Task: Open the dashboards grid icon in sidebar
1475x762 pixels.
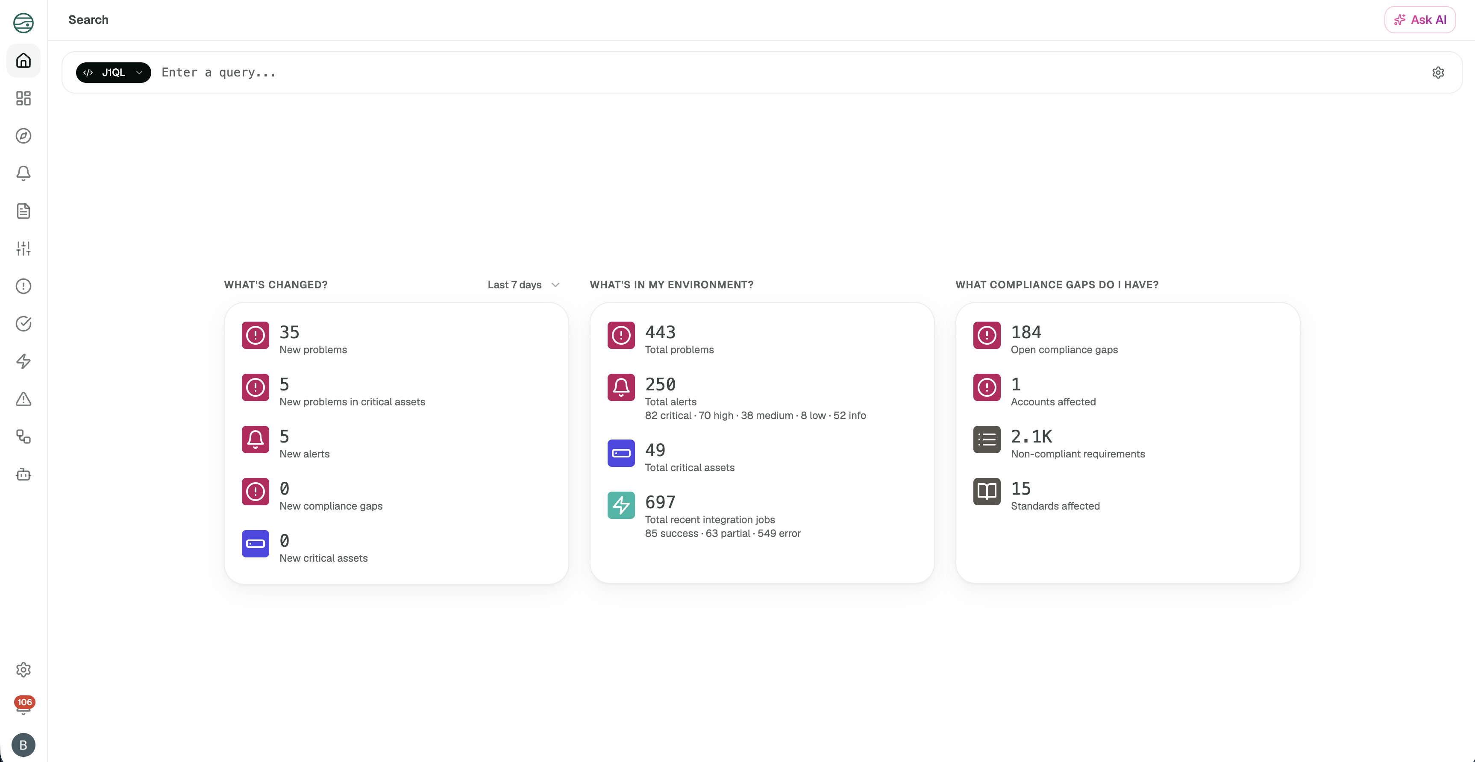Action: coord(24,98)
